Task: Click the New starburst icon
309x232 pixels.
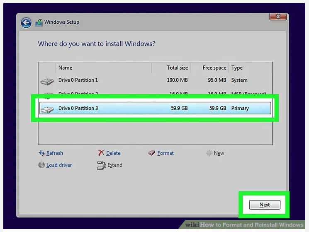Action: pyautogui.click(x=209, y=153)
